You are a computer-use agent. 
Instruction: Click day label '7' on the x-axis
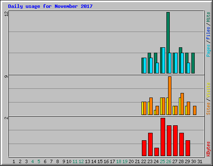coord(51,161)
